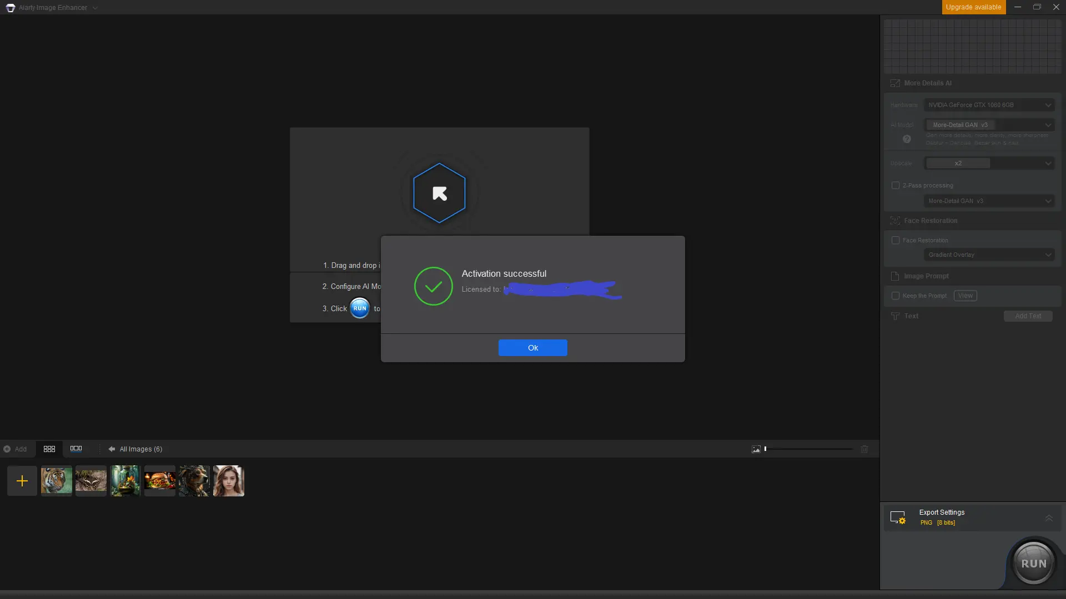Viewport: 1066px width, 599px height.
Task: Select the All Images (6) label
Action: pyautogui.click(x=141, y=449)
